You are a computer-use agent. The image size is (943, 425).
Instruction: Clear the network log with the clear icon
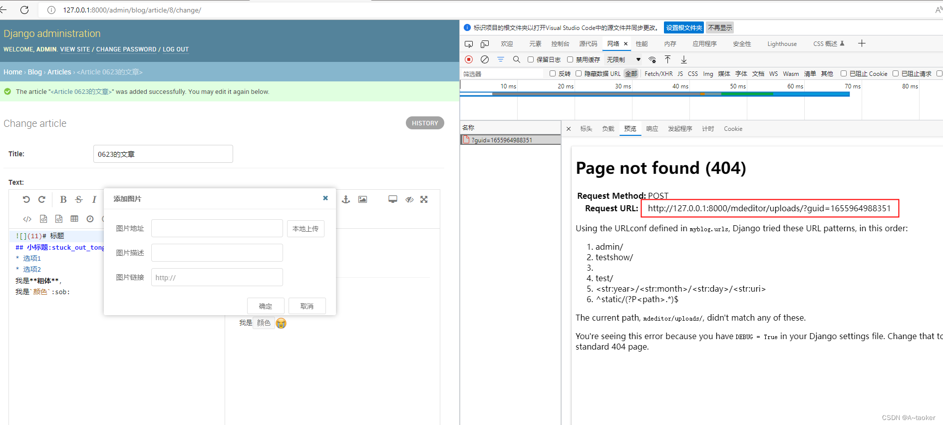[485, 59]
